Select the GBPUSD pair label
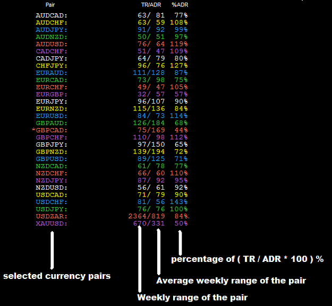The image size is (332, 306). [x=52, y=159]
